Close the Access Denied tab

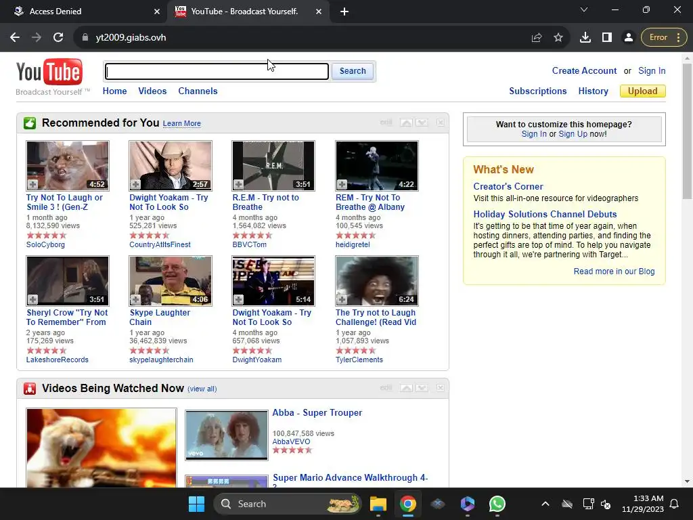157,12
